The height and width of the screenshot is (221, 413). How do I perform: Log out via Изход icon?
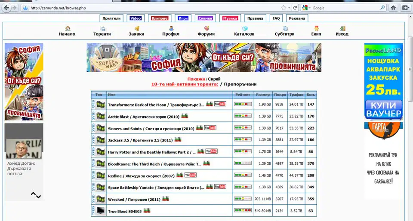(x=342, y=28)
